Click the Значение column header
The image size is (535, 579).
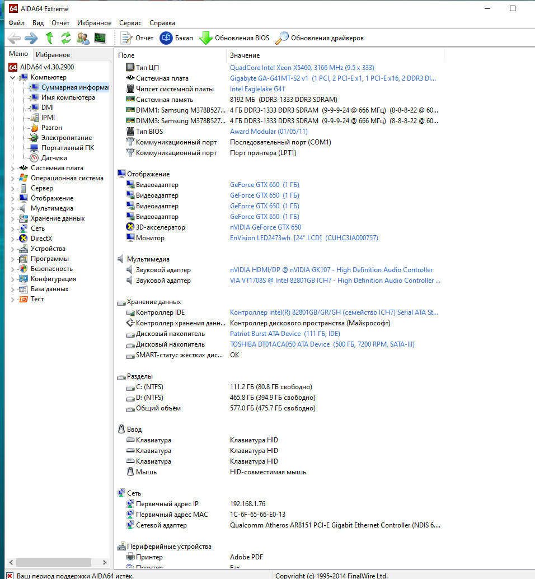245,55
